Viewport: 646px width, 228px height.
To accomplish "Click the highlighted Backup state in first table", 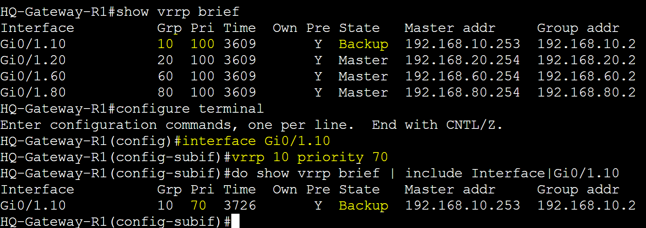I will (x=363, y=44).
